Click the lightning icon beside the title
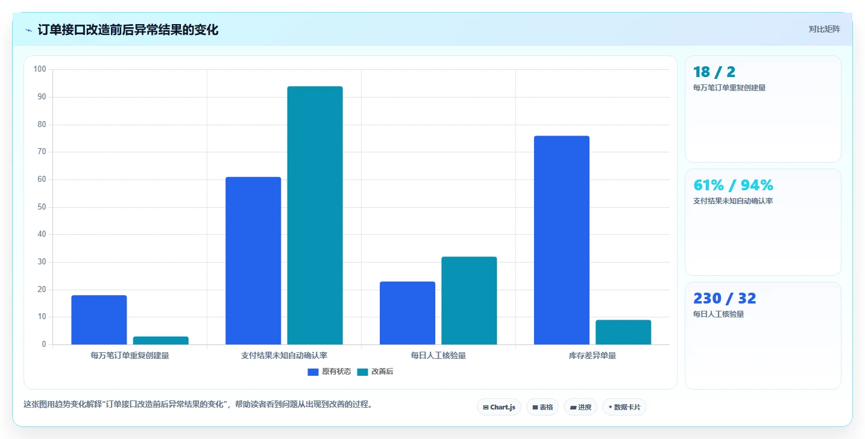This screenshot has width=865, height=439. tap(28, 30)
